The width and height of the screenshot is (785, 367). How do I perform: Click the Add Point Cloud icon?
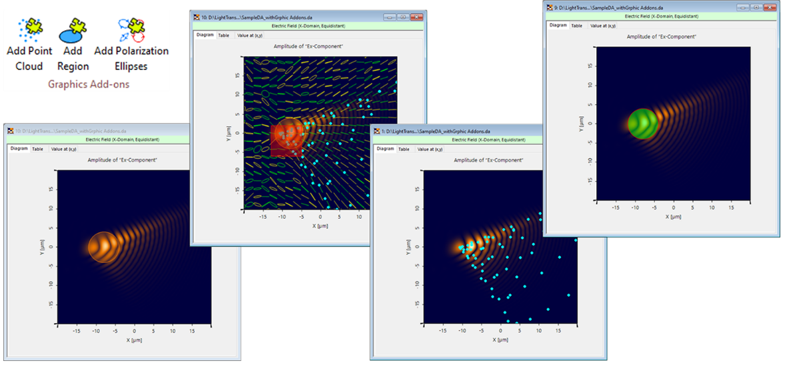[x=29, y=29]
